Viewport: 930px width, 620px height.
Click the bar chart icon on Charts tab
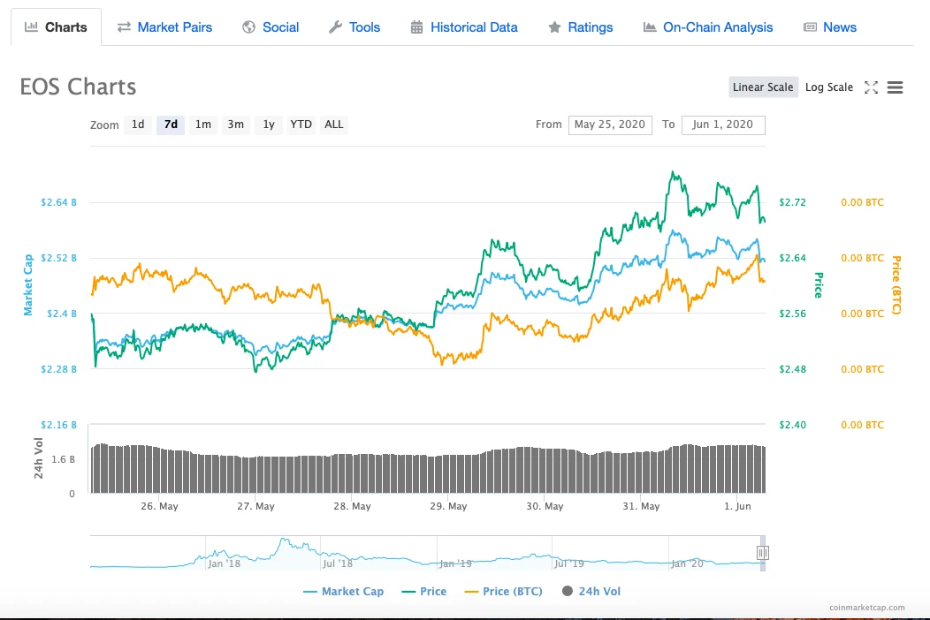point(32,26)
